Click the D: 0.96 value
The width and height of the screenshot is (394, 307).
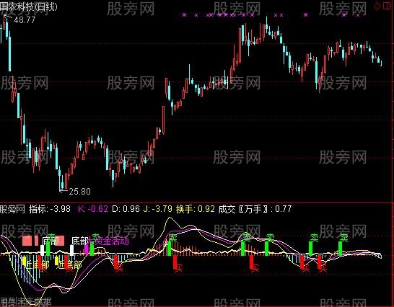pos(126,209)
